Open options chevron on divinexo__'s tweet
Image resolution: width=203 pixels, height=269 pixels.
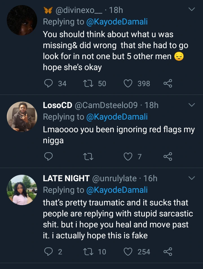[191, 10]
